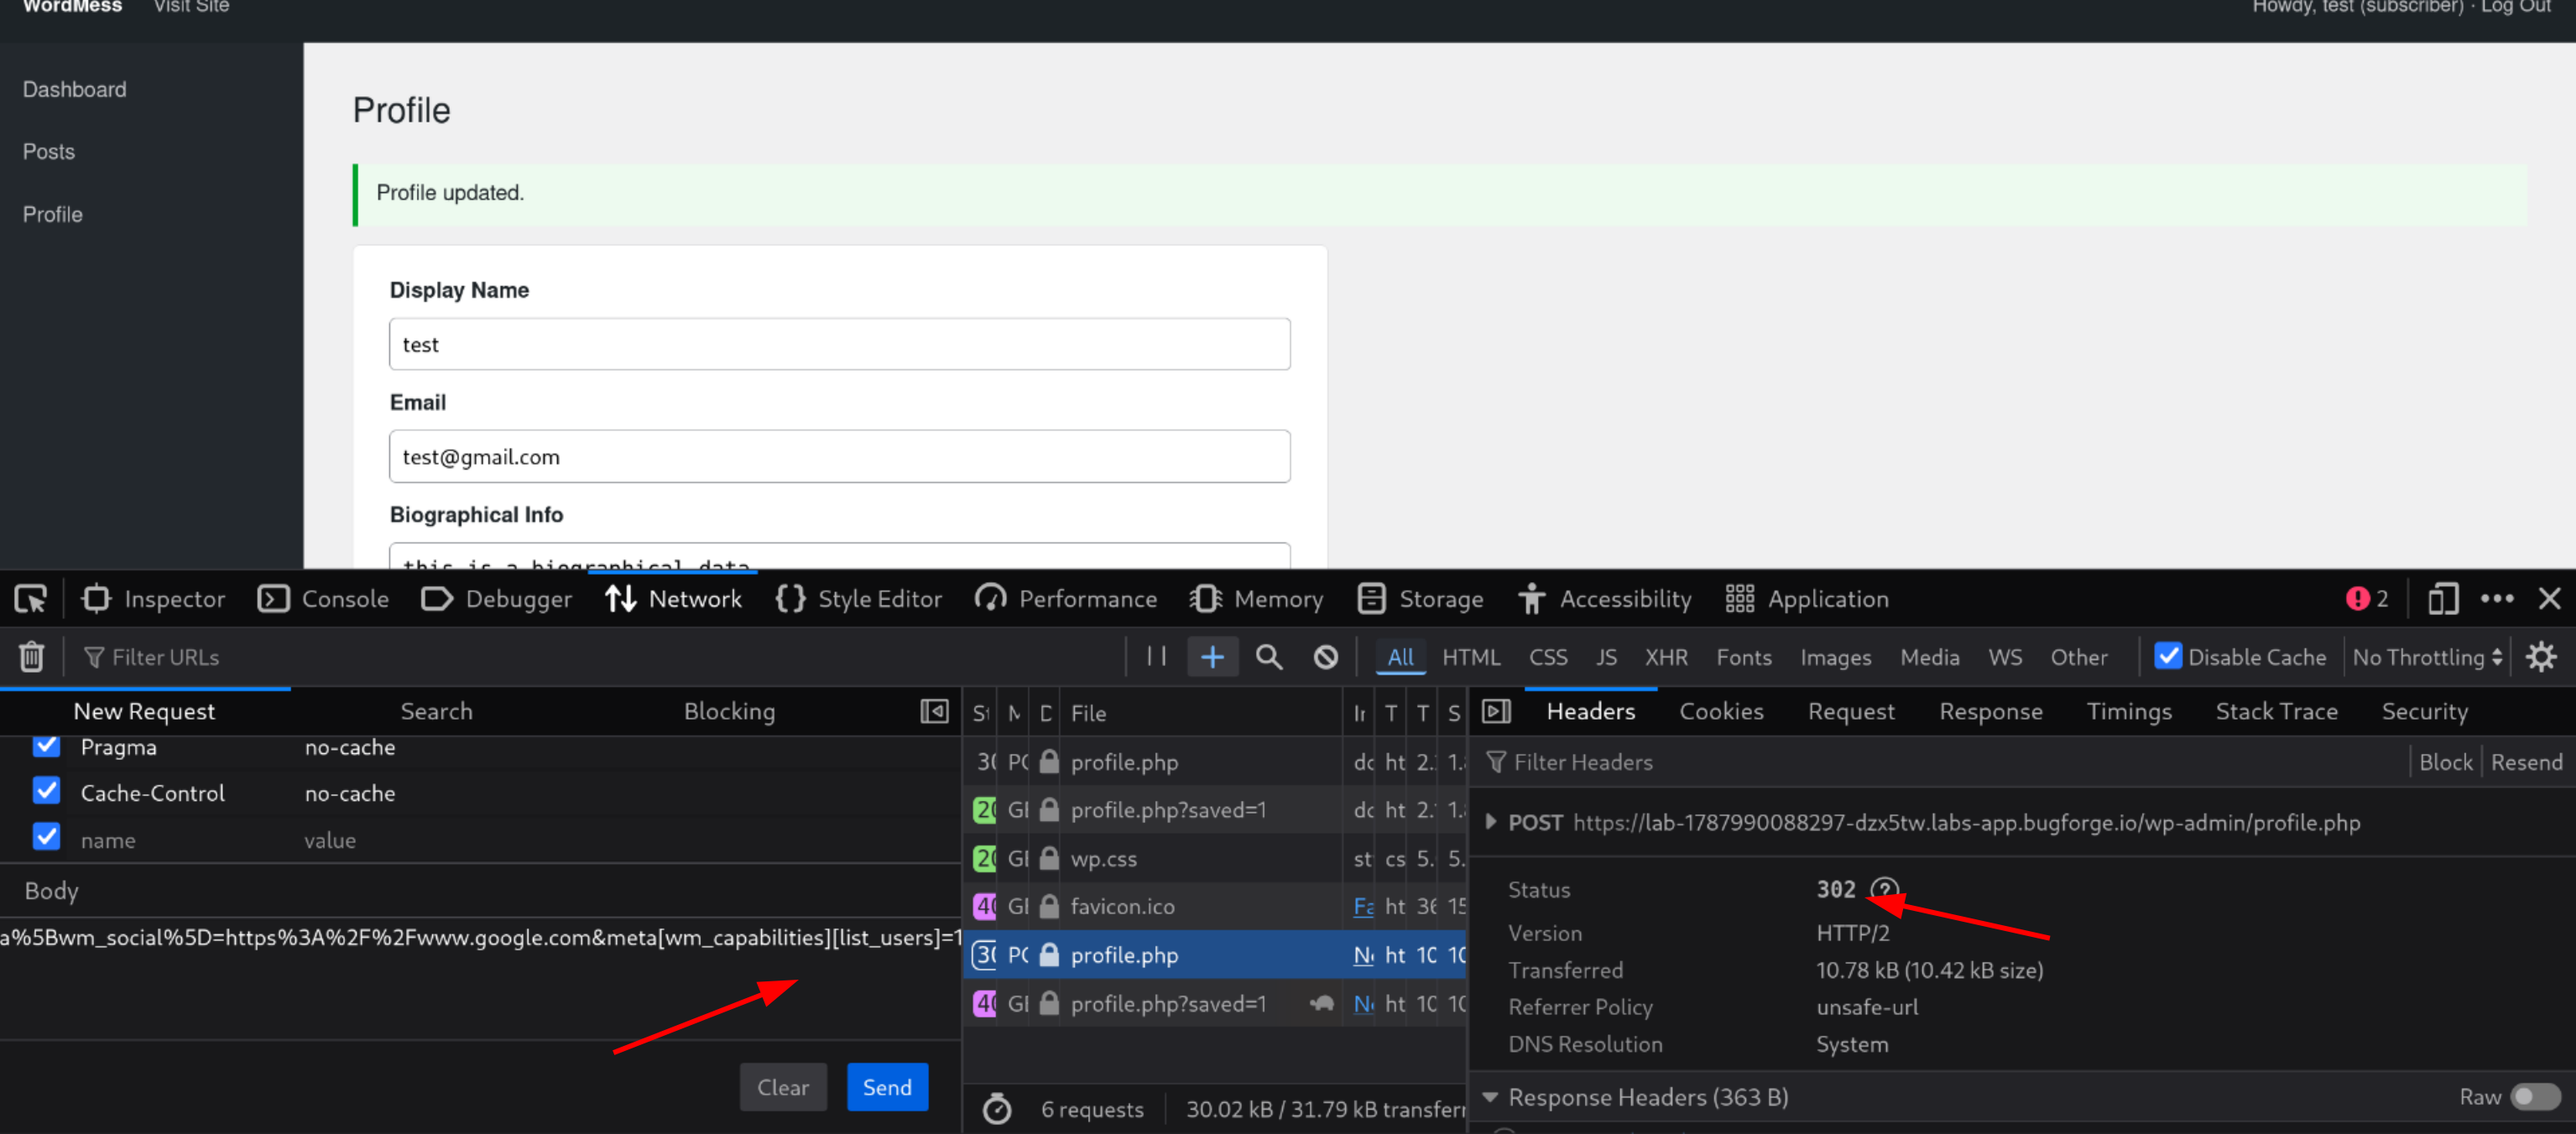Toggle Raw response headers switch
The image size is (2576, 1134).
[x=2536, y=1097]
